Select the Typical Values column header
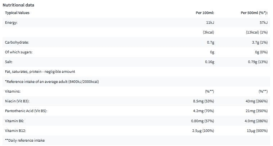This screenshot has height=146, width=273. pyautogui.click(x=17, y=13)
